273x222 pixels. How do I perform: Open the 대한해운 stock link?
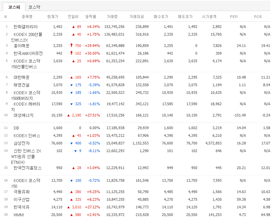click(x=22, y=77)
